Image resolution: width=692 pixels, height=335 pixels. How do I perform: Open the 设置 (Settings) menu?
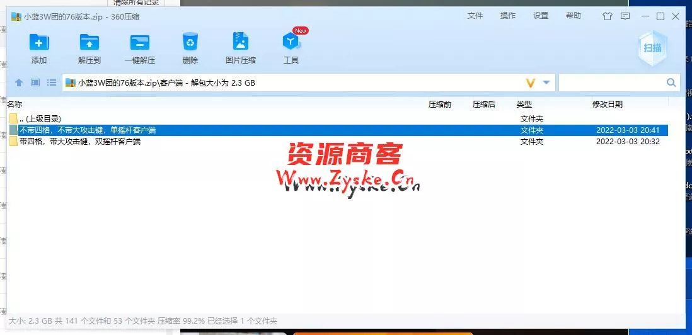coord(541,16)
